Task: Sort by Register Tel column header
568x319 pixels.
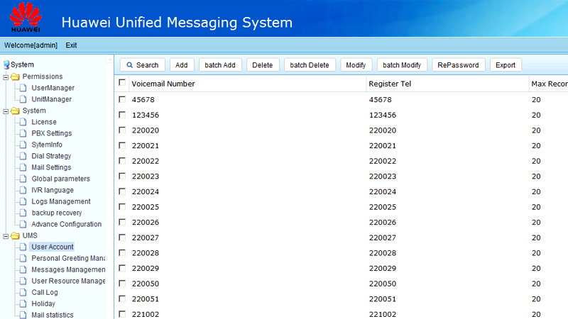Action: click(390, 84)
